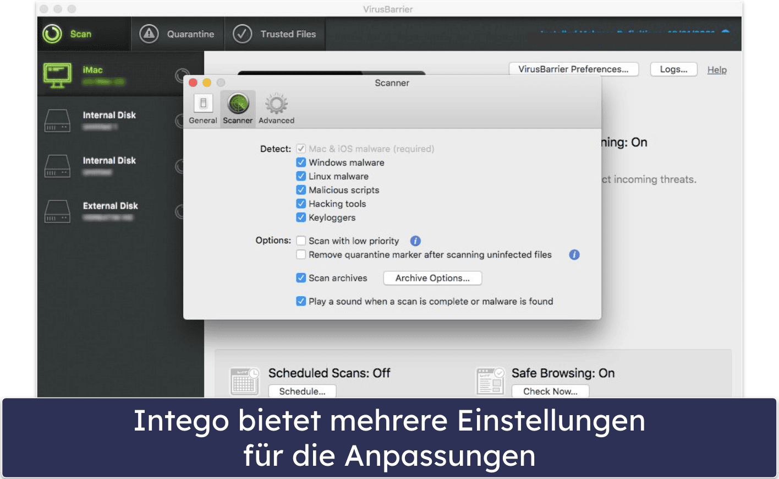Click the scan button next to iMac
Screen dimensions: 779x479
[181, 75]
